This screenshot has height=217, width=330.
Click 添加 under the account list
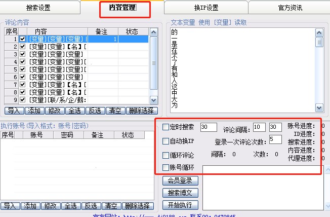(30, 206)
